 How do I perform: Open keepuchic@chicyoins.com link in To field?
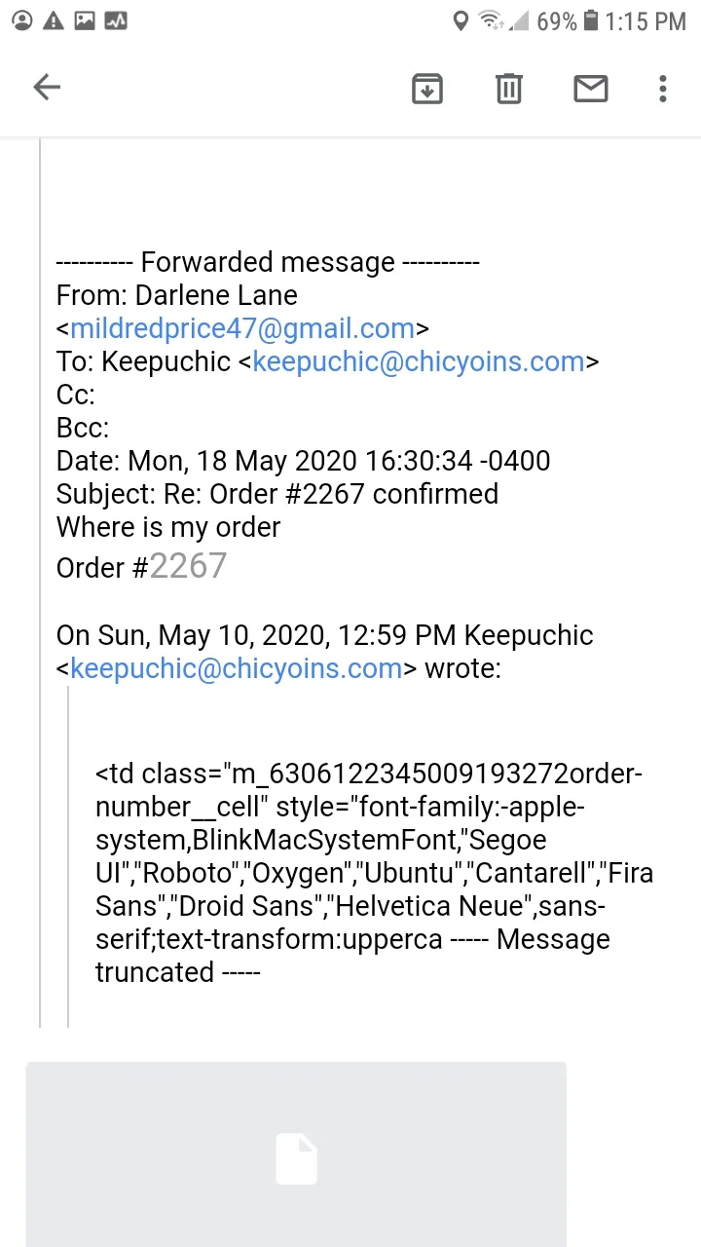pos(419,361)
